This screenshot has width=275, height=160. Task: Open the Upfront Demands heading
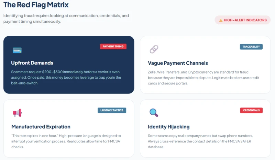(x=32, y=63)
